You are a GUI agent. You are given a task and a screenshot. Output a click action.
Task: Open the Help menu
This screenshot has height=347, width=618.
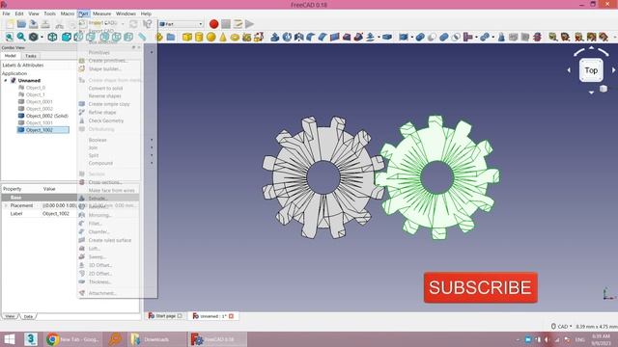click(x=146, y=13)
